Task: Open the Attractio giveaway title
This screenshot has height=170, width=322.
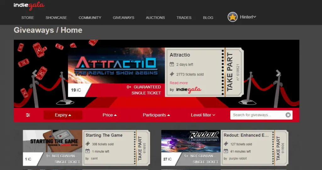Action: click(180, 55)
